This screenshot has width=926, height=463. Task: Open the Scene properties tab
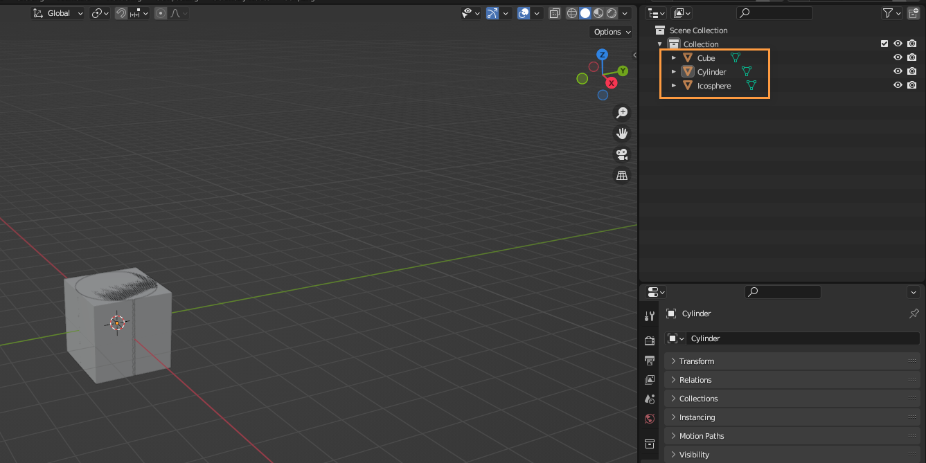pyautogui.click(x=650, y=399)
